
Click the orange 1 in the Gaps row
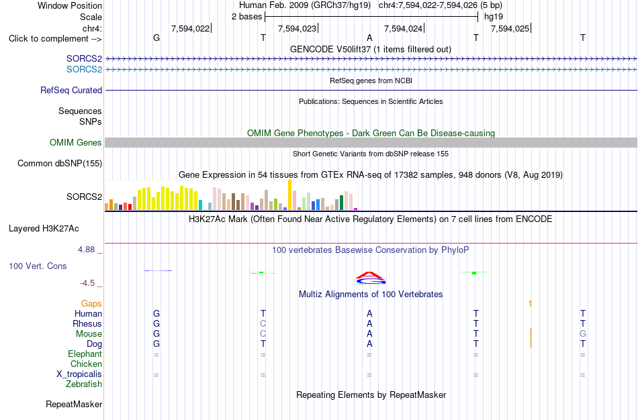coord(530,304)
